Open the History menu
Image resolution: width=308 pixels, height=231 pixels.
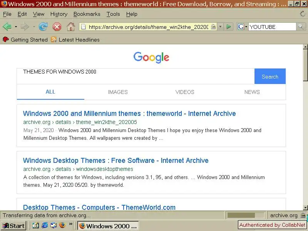pyautogui.click(x=59, y=14)
